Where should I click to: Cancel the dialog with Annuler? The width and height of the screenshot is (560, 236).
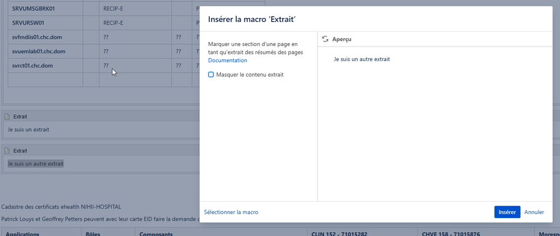point(534,212)
